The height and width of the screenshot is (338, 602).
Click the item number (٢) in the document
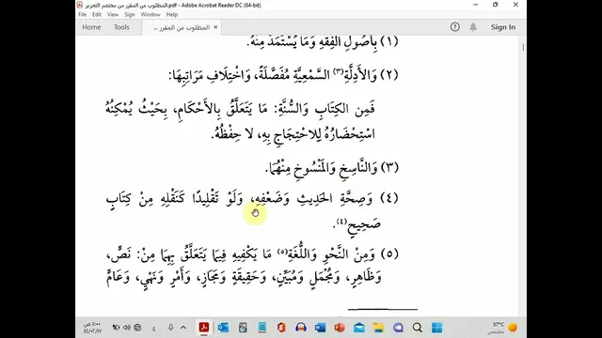tap(389, 74)
